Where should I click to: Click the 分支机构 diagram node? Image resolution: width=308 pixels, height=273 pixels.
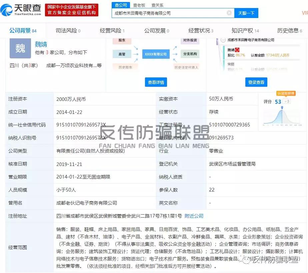pyautogui.click(x=190, y=54)
